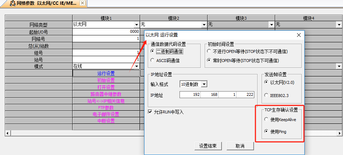Click the 网络类型 row label
Screen dimensions: 343x155
click(39, 25)
